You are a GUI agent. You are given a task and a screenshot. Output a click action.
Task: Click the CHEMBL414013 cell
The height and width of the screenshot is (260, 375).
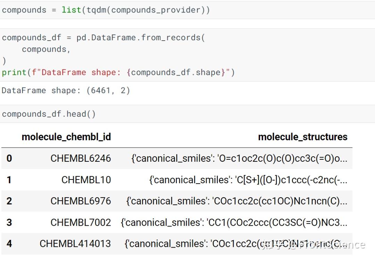point(75,244)
